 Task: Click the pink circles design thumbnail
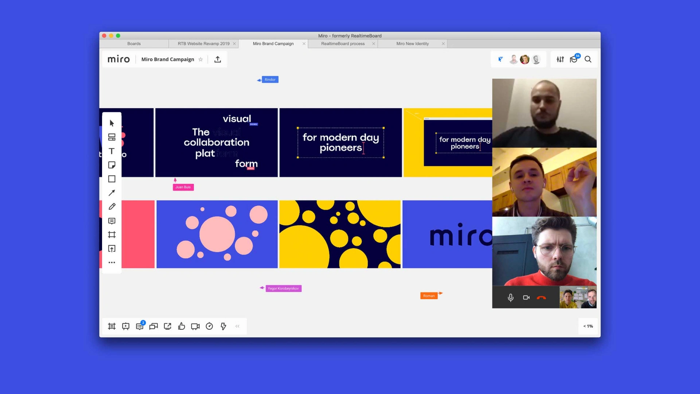tap(217, 234)
